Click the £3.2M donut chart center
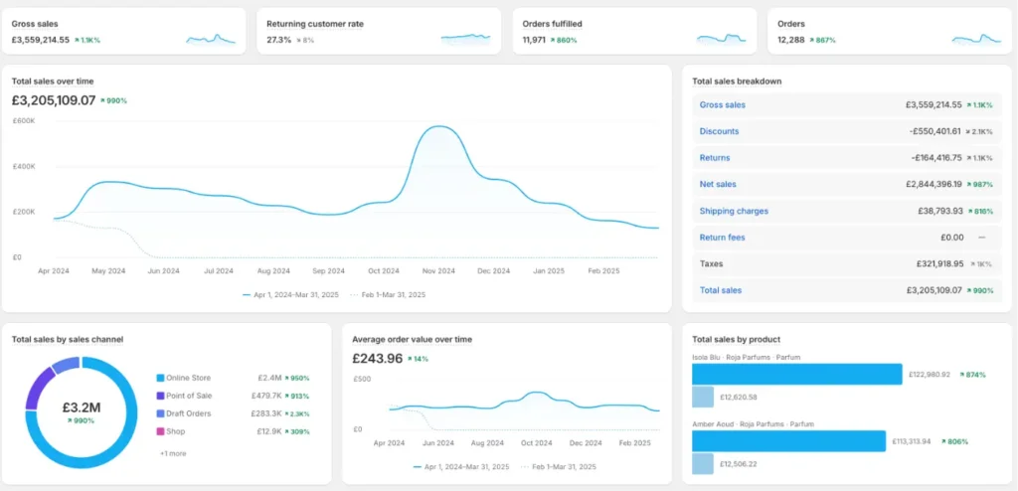 point(82,409)
